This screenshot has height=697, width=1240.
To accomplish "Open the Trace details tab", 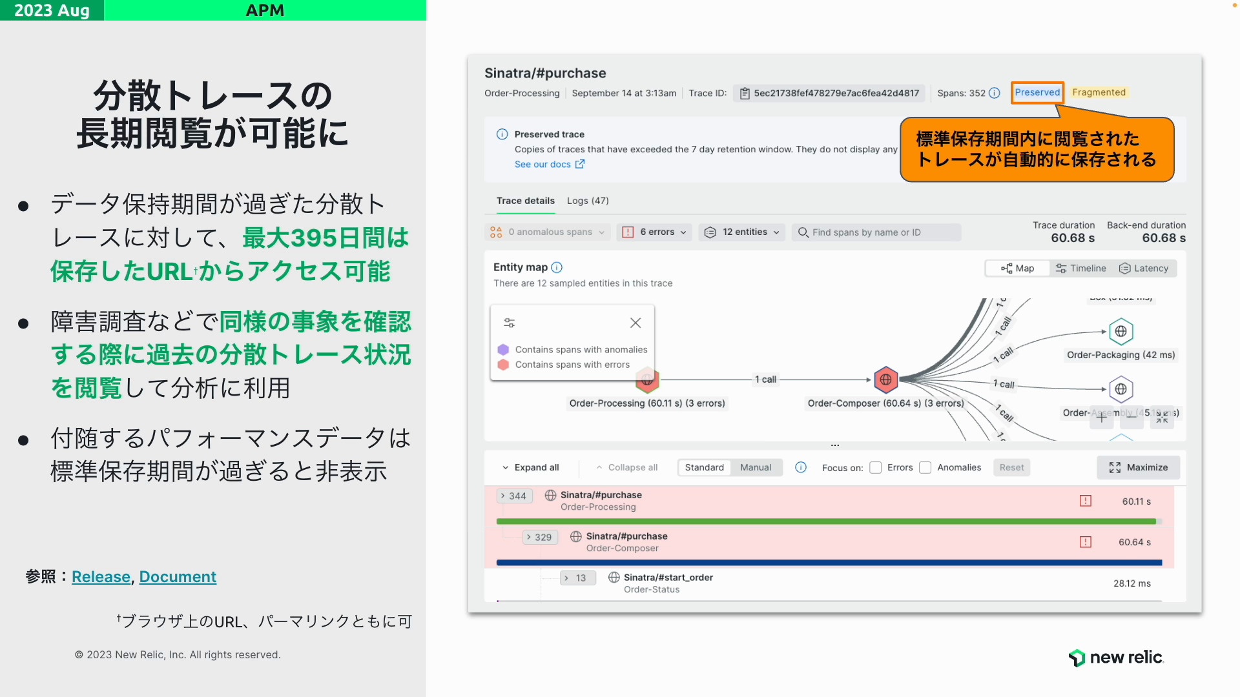I will [526, 201].
